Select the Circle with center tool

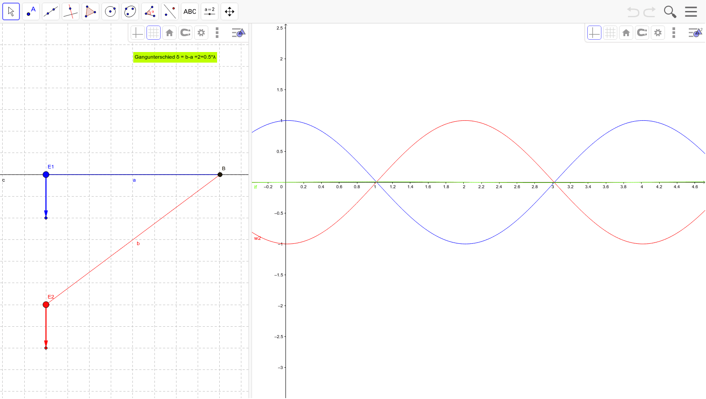pyautogui.click(x=110, y=11)
